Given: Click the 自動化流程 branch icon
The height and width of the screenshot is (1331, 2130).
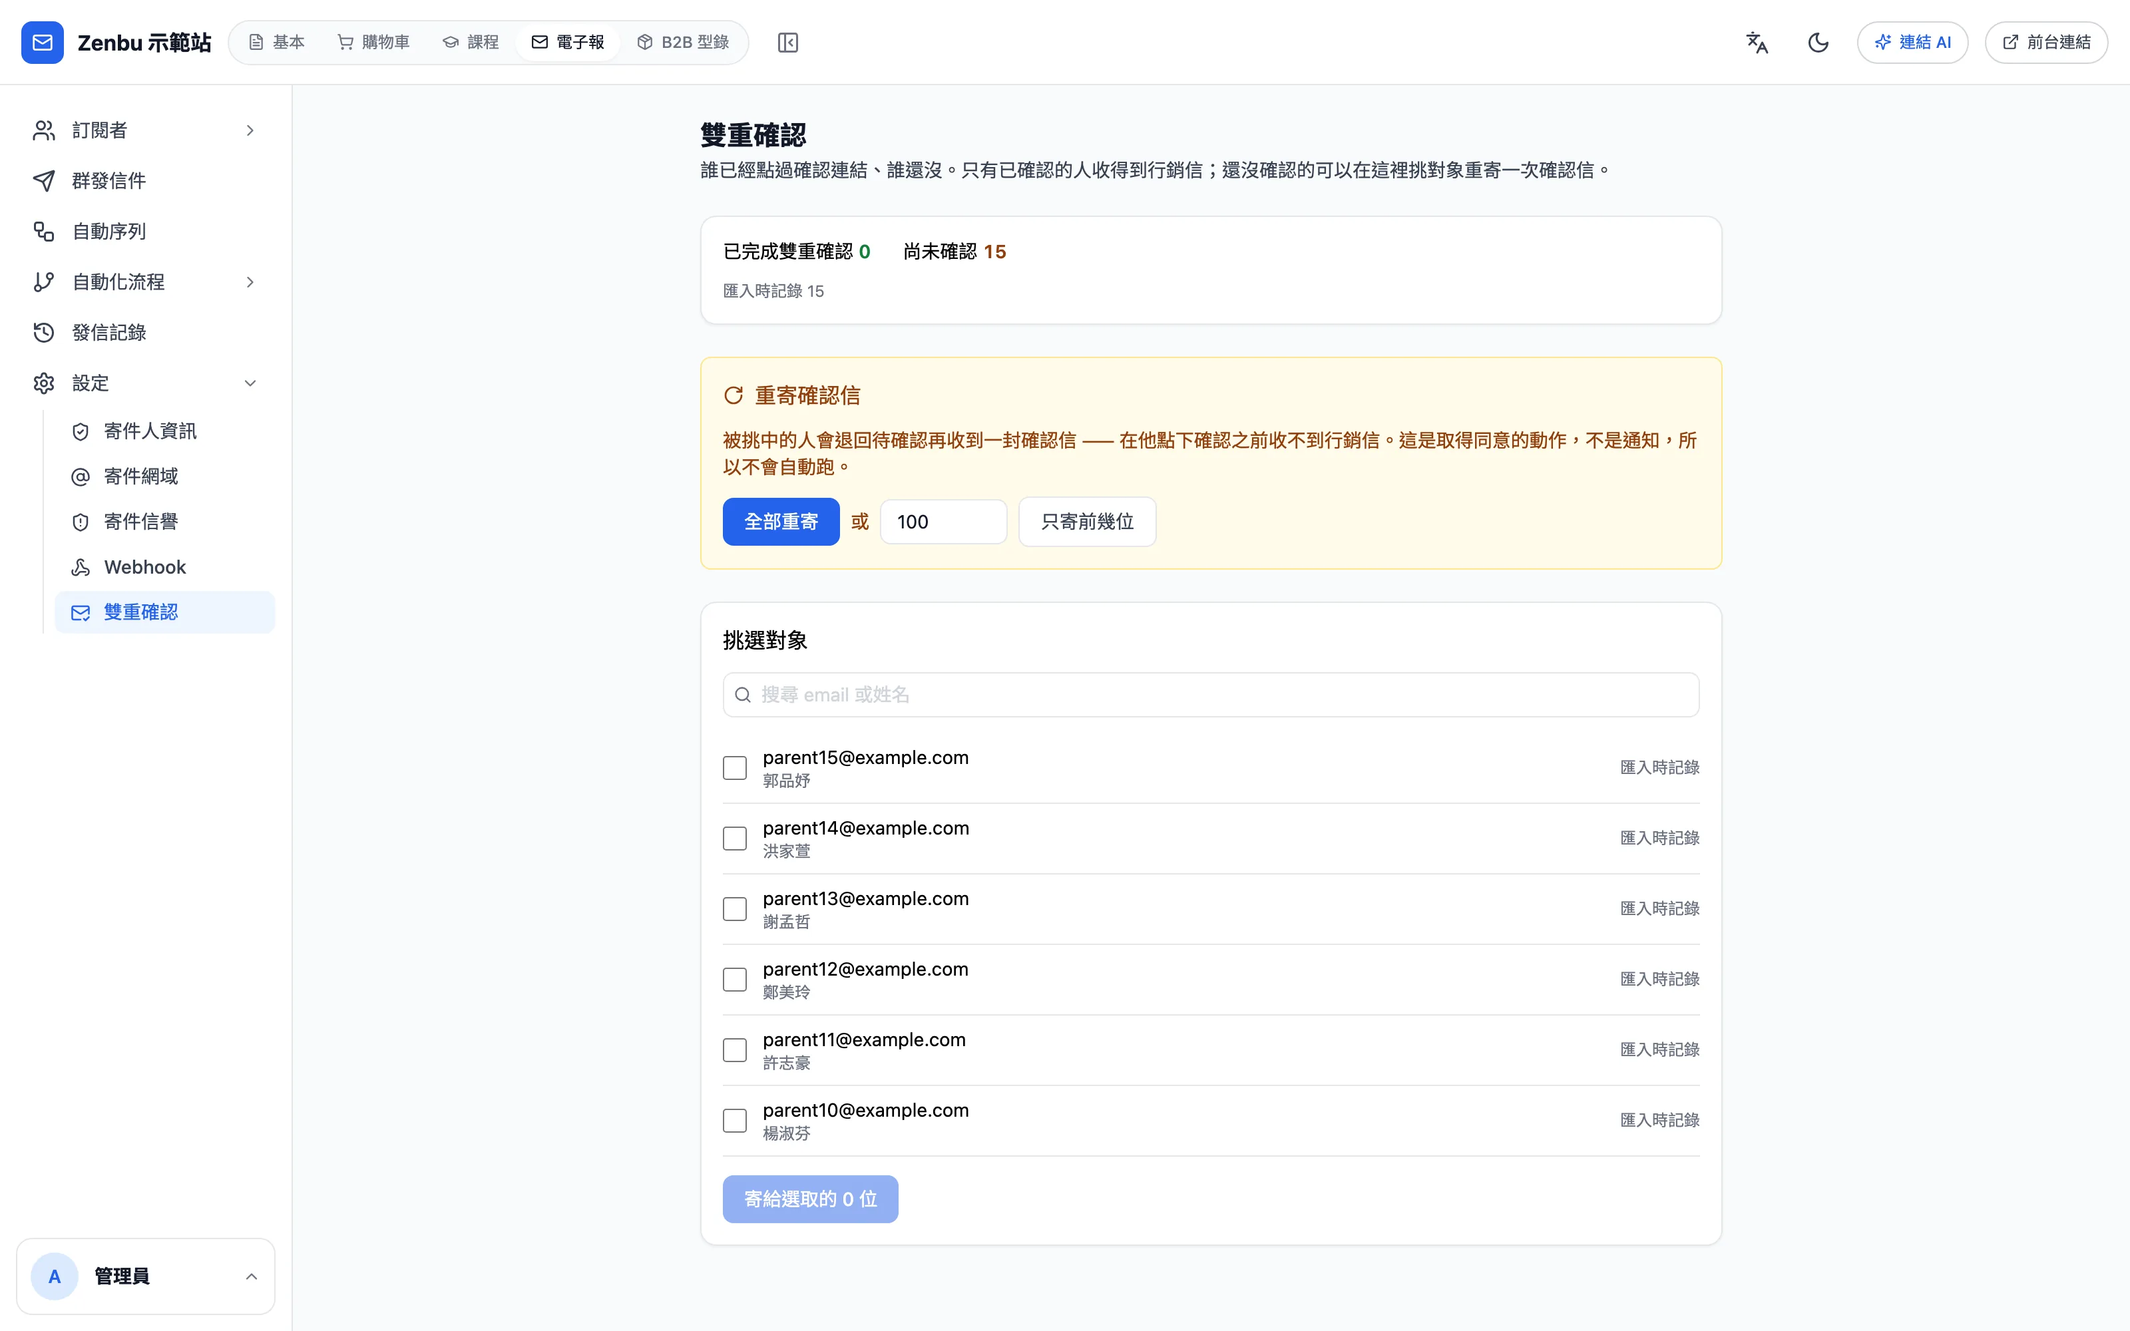Looking at the screenshot, I should [44, 282].
